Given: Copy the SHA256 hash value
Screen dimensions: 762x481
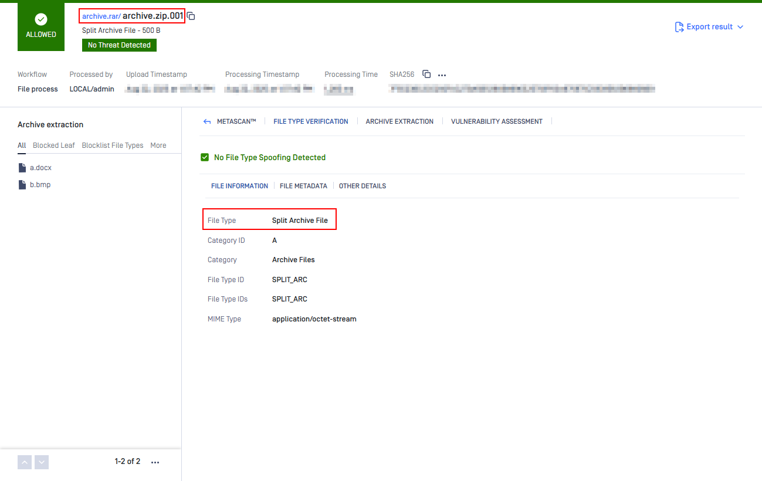Looking at the screenshot, I should coord(427,74).
